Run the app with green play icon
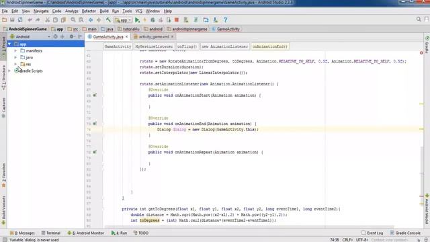430x242 pixels. click(x=137, y=19)
